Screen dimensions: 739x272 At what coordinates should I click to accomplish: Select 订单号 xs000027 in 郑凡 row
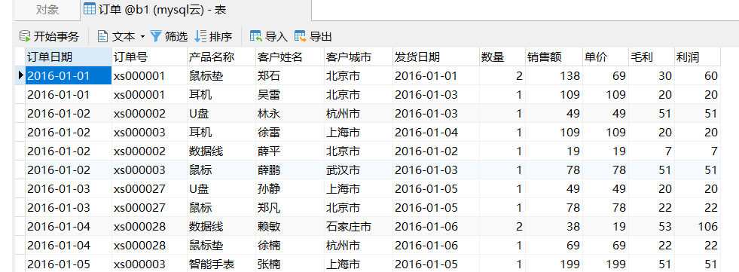(x=149, y=208)
